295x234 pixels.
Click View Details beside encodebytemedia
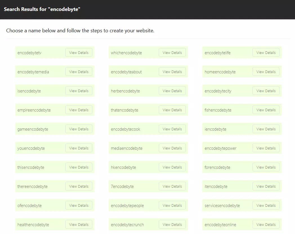click(x=79, y=72)
